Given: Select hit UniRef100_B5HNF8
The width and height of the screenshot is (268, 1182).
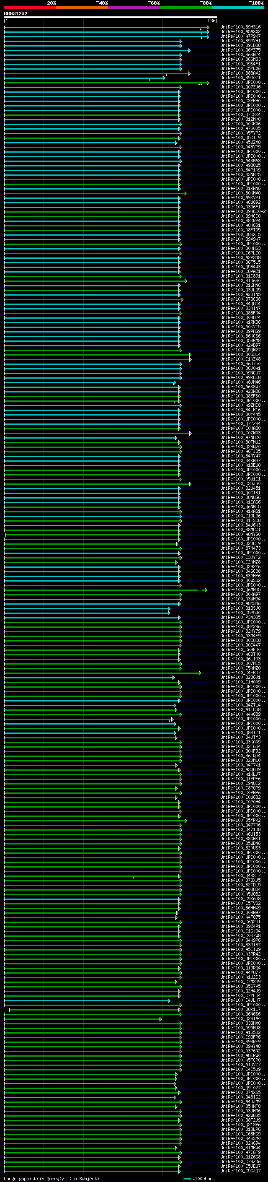Looking at the screenshot, I should (x=240, y=1106).
